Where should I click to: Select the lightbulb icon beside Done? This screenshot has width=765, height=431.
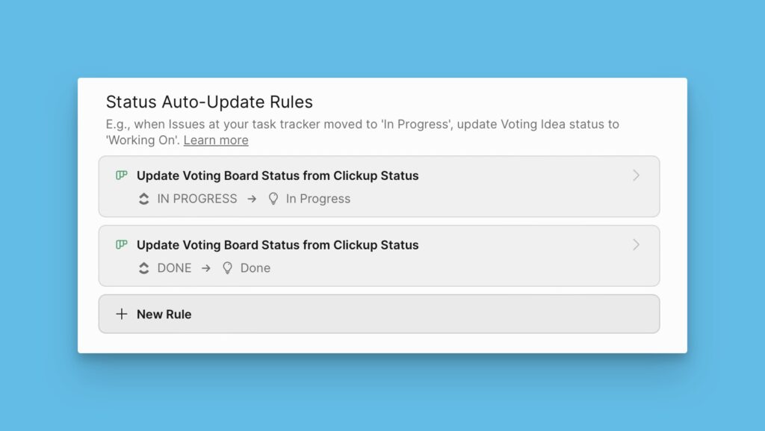pyautogui.click(x=227, y=267)
